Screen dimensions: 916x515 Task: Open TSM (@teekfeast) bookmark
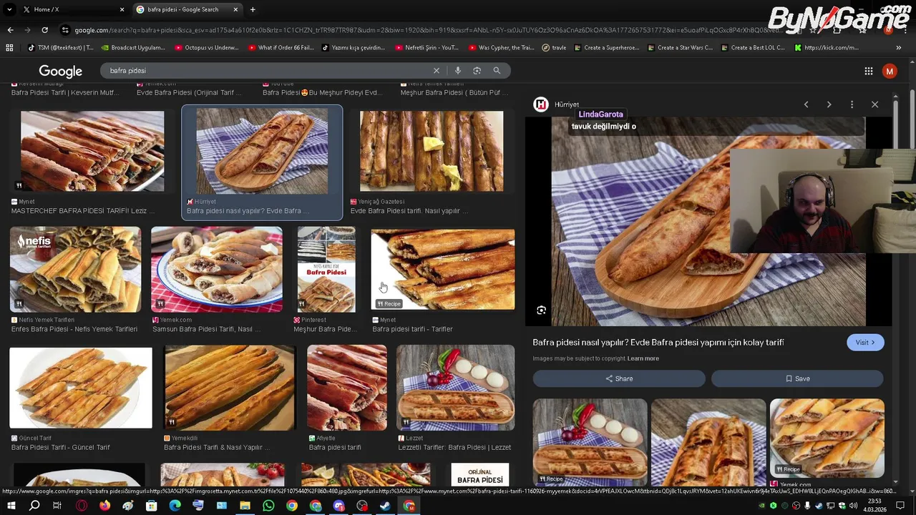[61, 48]
